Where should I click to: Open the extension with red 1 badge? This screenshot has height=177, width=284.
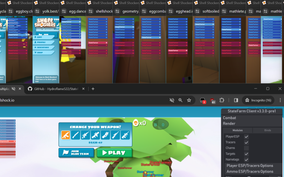(x=203, y=101)
